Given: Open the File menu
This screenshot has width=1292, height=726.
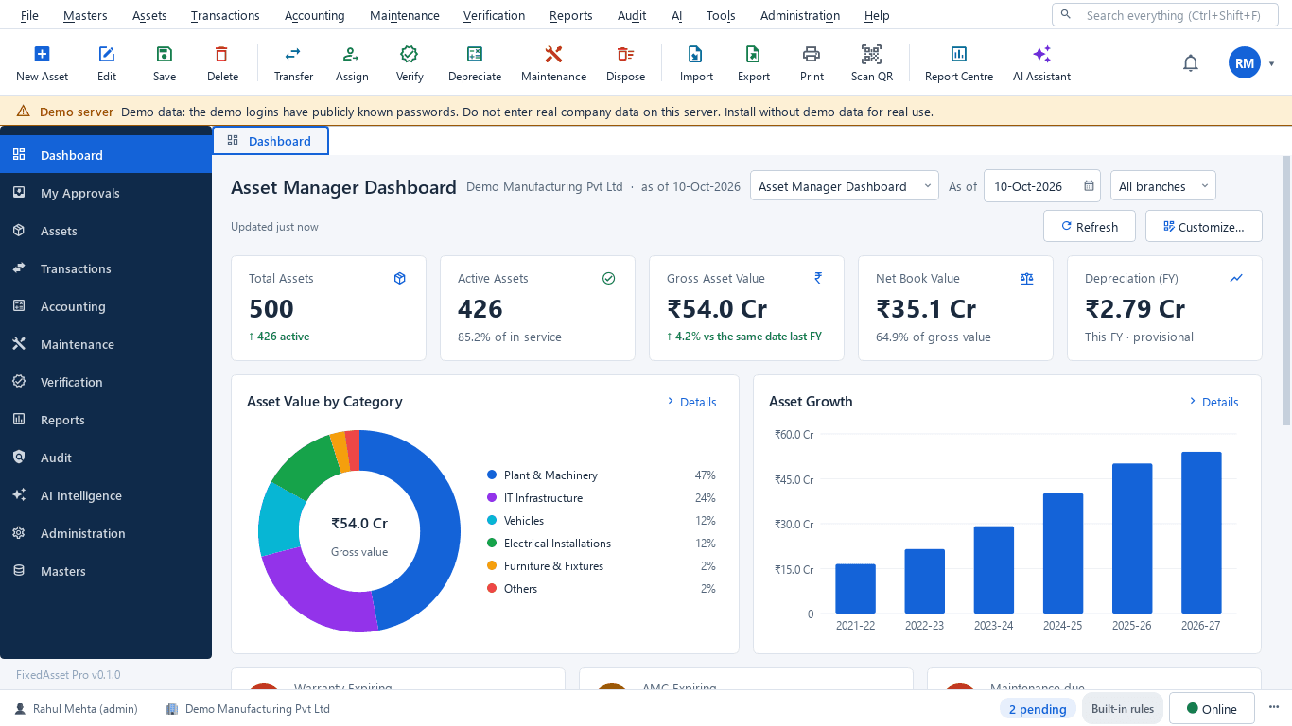Looking at the screenshot, I should 29,15.
